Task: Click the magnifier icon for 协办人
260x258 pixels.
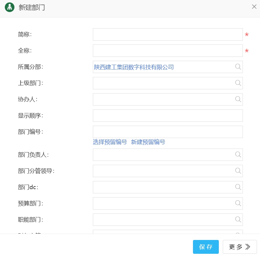Action: pos(238,99)
